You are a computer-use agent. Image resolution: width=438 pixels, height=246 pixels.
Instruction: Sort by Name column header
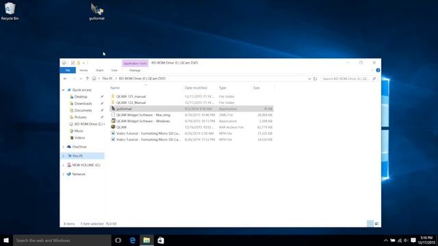[x=115, y=88]
